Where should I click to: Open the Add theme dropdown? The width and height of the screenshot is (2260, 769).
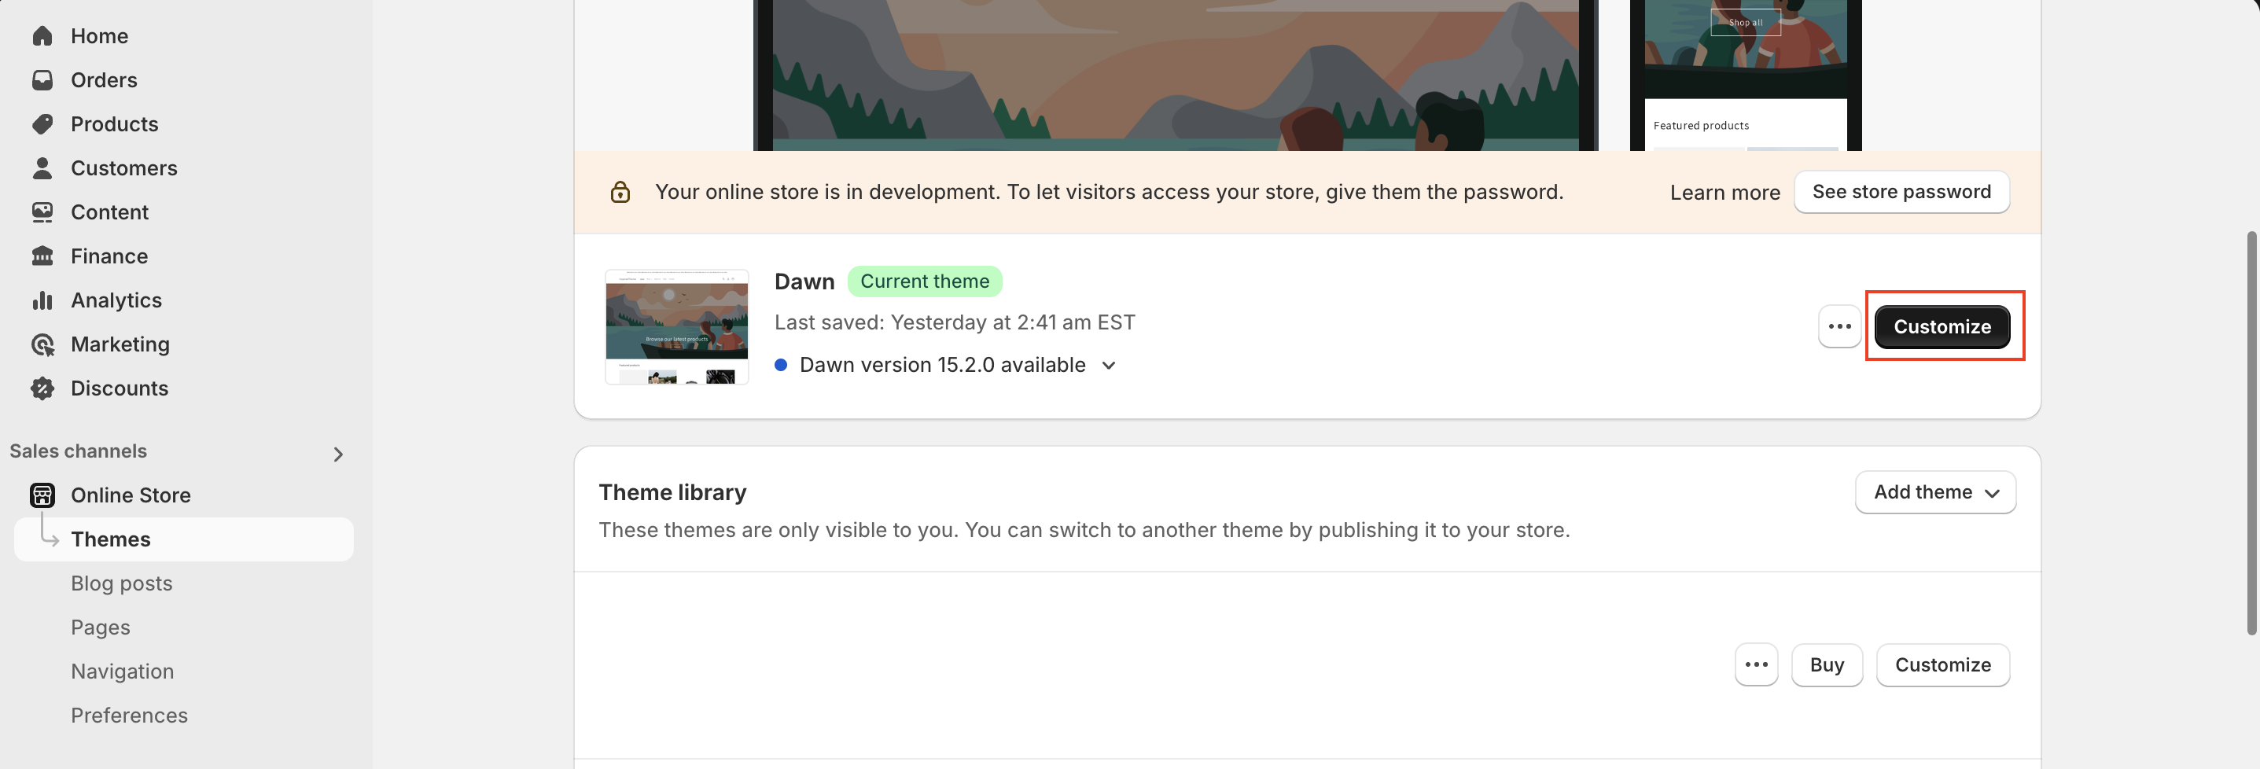pos(1934,492)
